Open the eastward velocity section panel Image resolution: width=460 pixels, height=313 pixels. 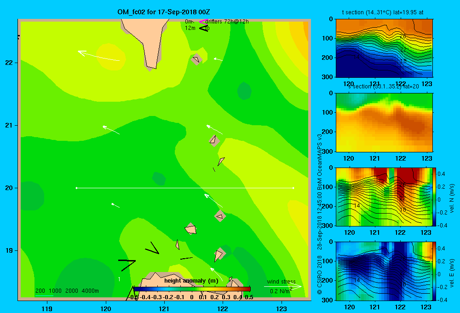[x=384, y=271]
